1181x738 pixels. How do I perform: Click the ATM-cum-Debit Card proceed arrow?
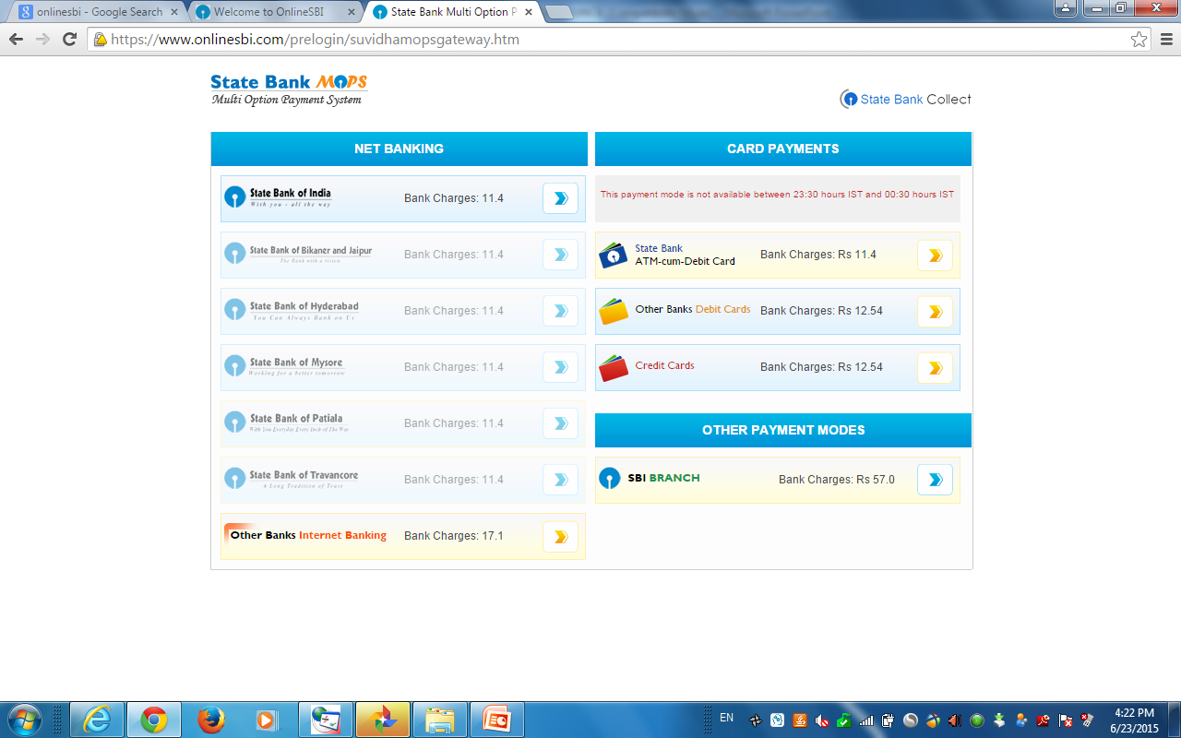(x=935, y=256)
